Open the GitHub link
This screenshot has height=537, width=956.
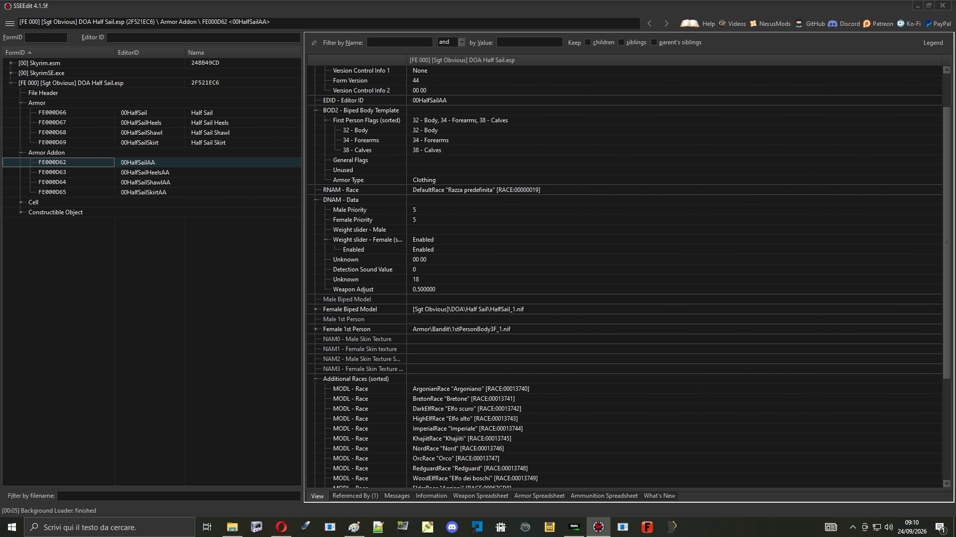point(810,23)
